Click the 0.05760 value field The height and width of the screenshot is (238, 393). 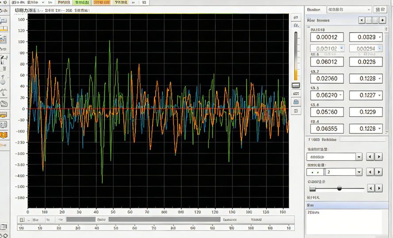click(327, 112)
